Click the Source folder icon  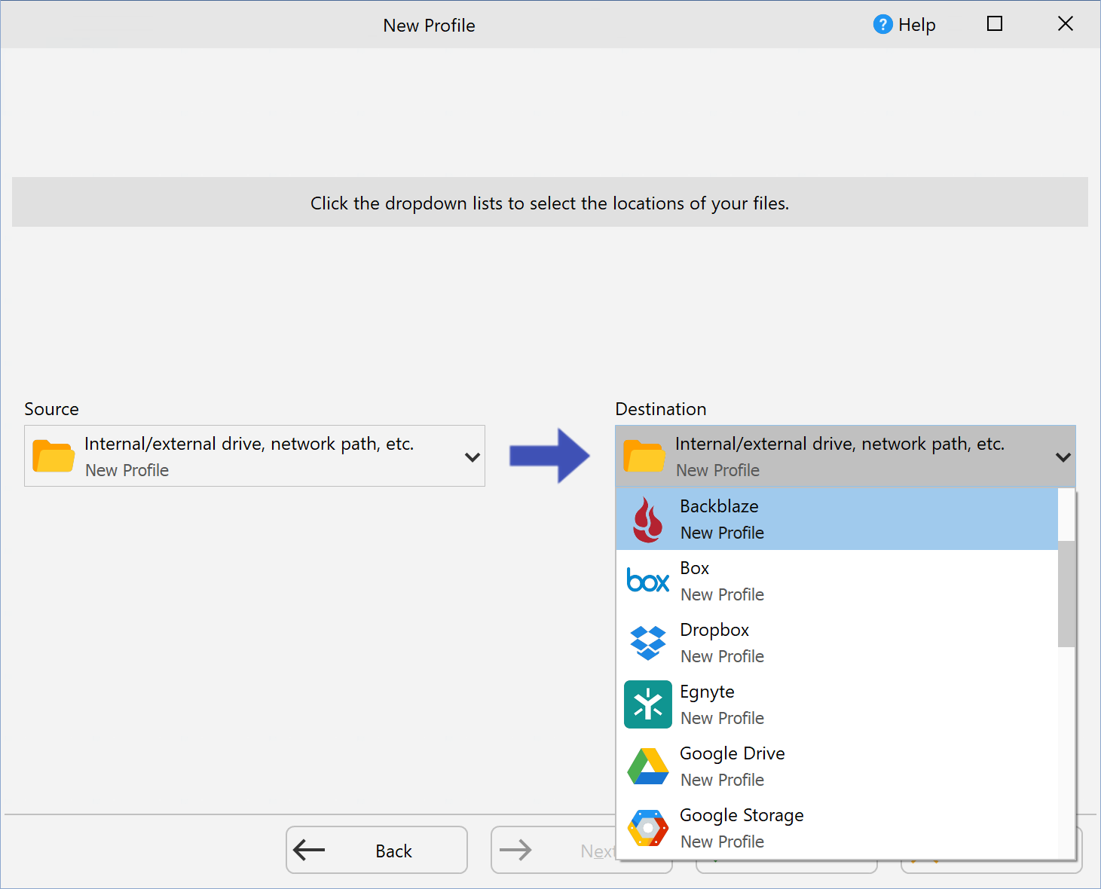point(53,456)
